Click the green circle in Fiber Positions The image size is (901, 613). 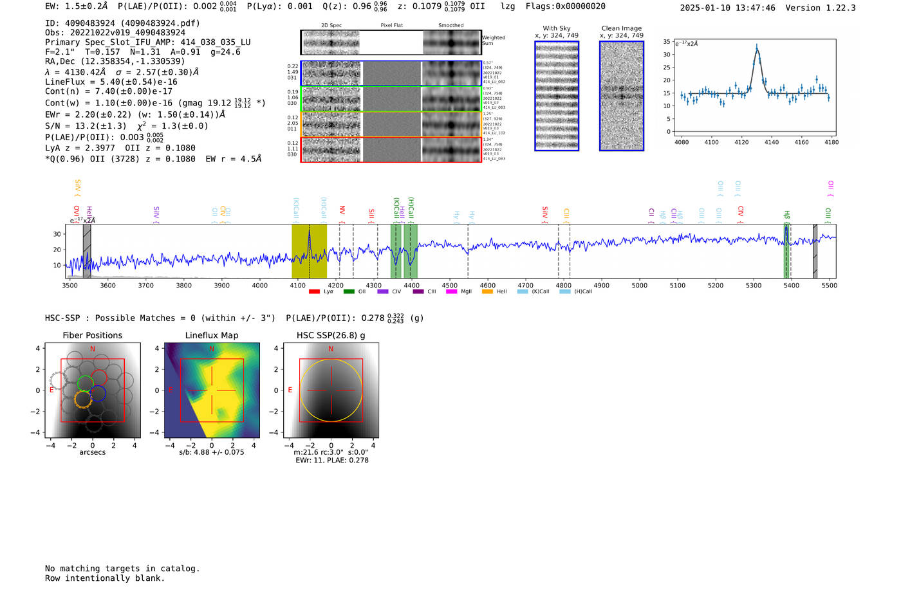85,383
